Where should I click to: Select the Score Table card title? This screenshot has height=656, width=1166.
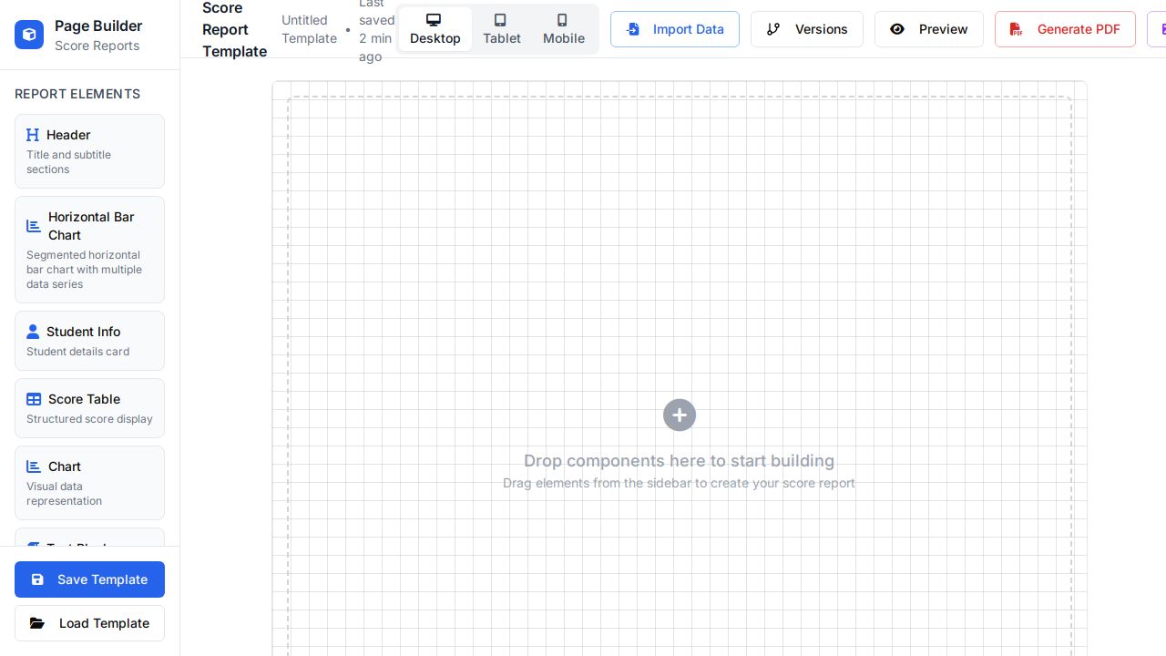tap(84, 399)
